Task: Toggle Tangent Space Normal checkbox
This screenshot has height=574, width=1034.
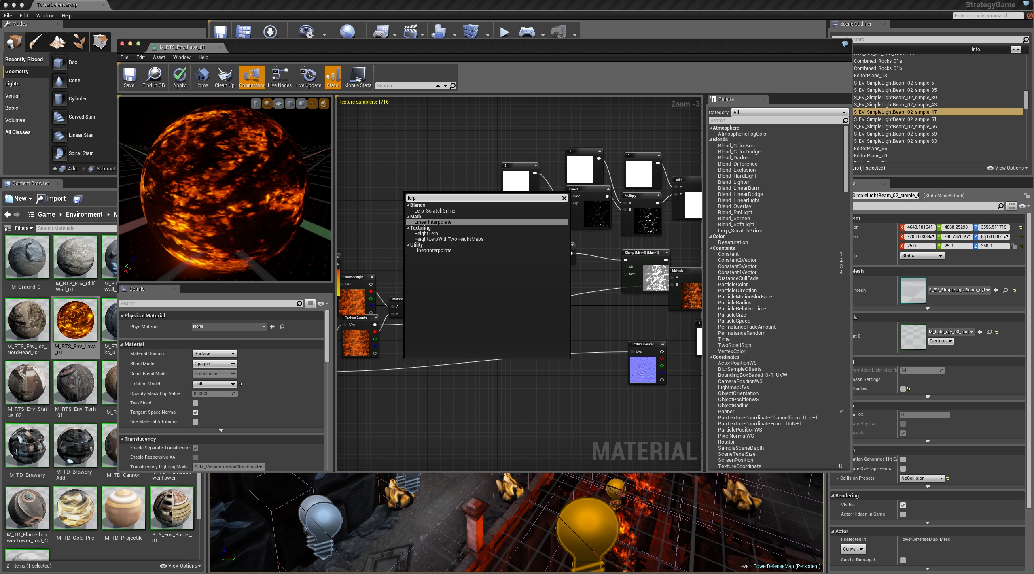Action: pos(195,412)
